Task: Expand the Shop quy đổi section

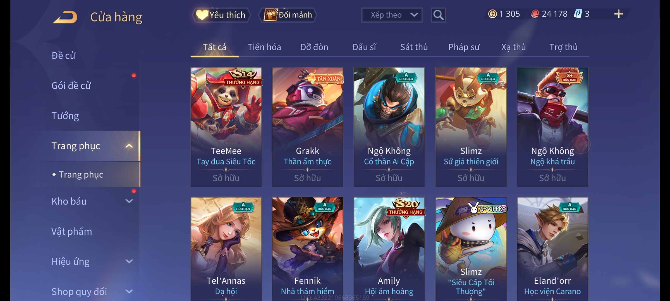Action: 129,291
